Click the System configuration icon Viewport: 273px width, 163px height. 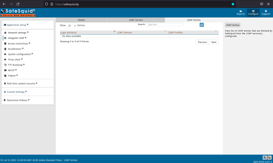coord(5,54)
